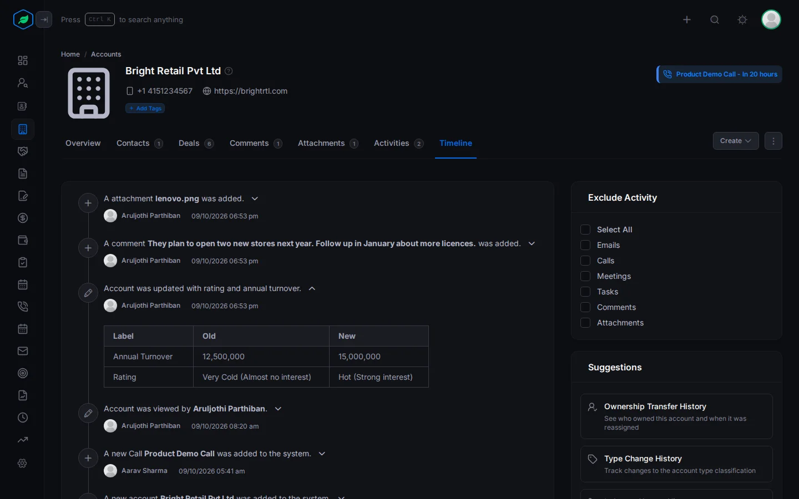799x499 pixels.
Task: Check the Attachments checkbox under Exclude Activity
Action: click(x=585, y=323)
